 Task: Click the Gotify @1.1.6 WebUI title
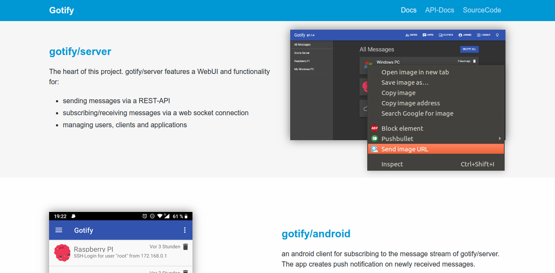(x=304, y=35)
